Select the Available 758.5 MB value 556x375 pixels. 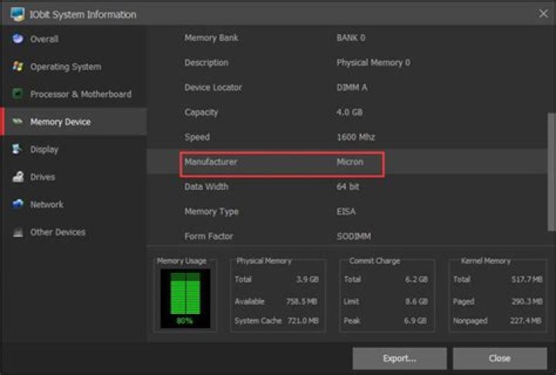(x=302, y=302)
